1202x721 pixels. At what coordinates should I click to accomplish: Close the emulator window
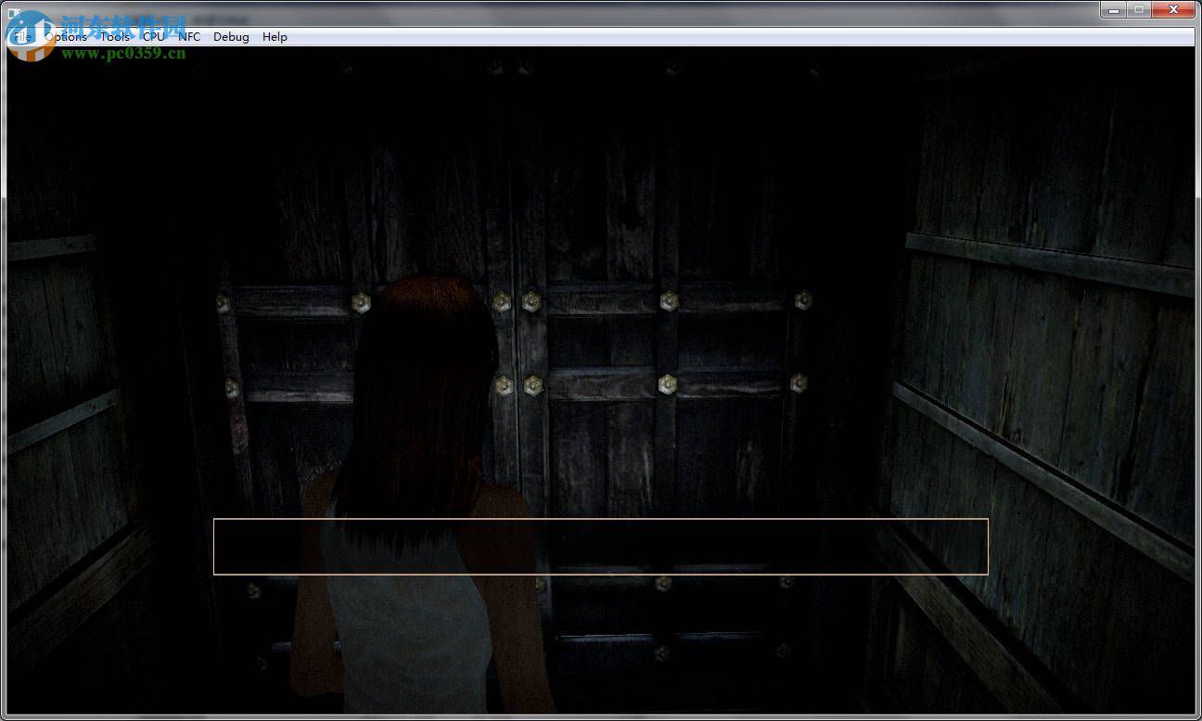click(1173, 9)
